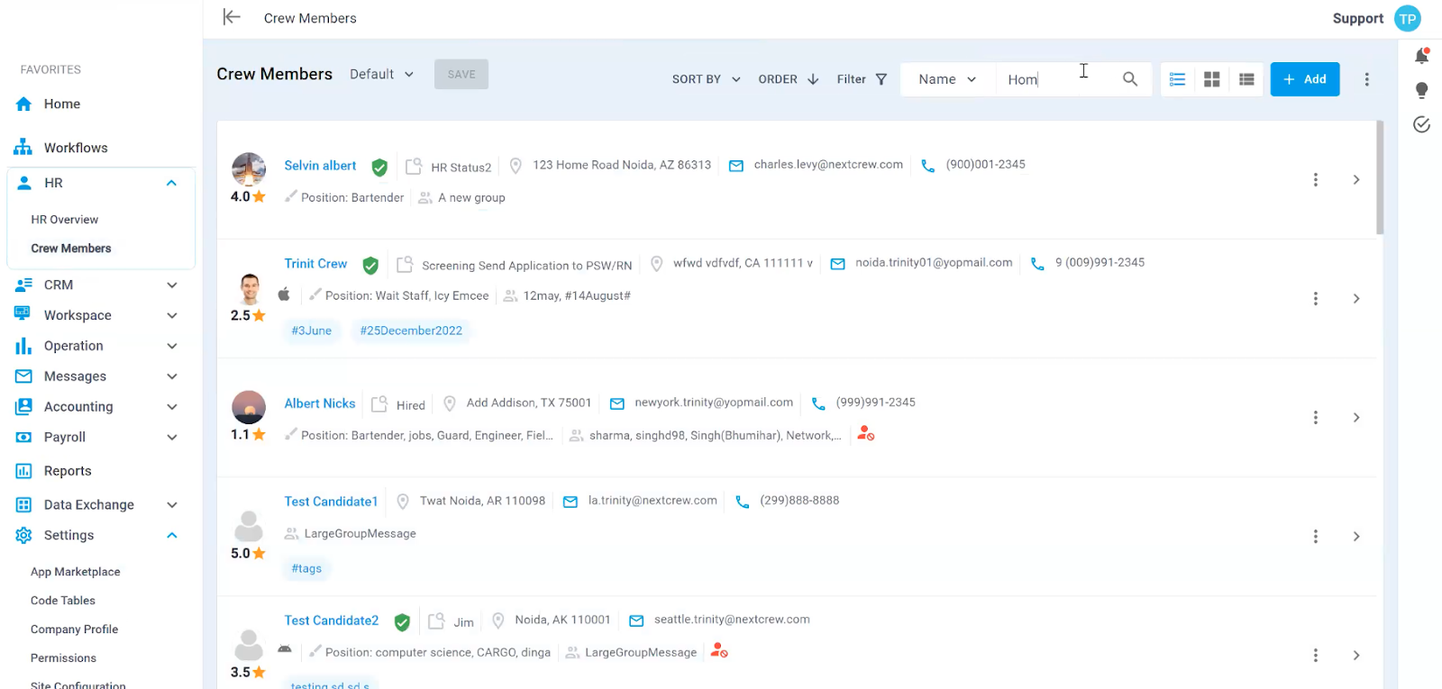Collapse the sidebar with the back-arrow icon

232,17
